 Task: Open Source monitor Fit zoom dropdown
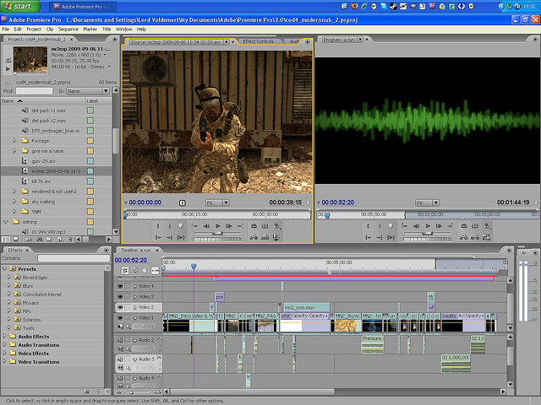217,202
